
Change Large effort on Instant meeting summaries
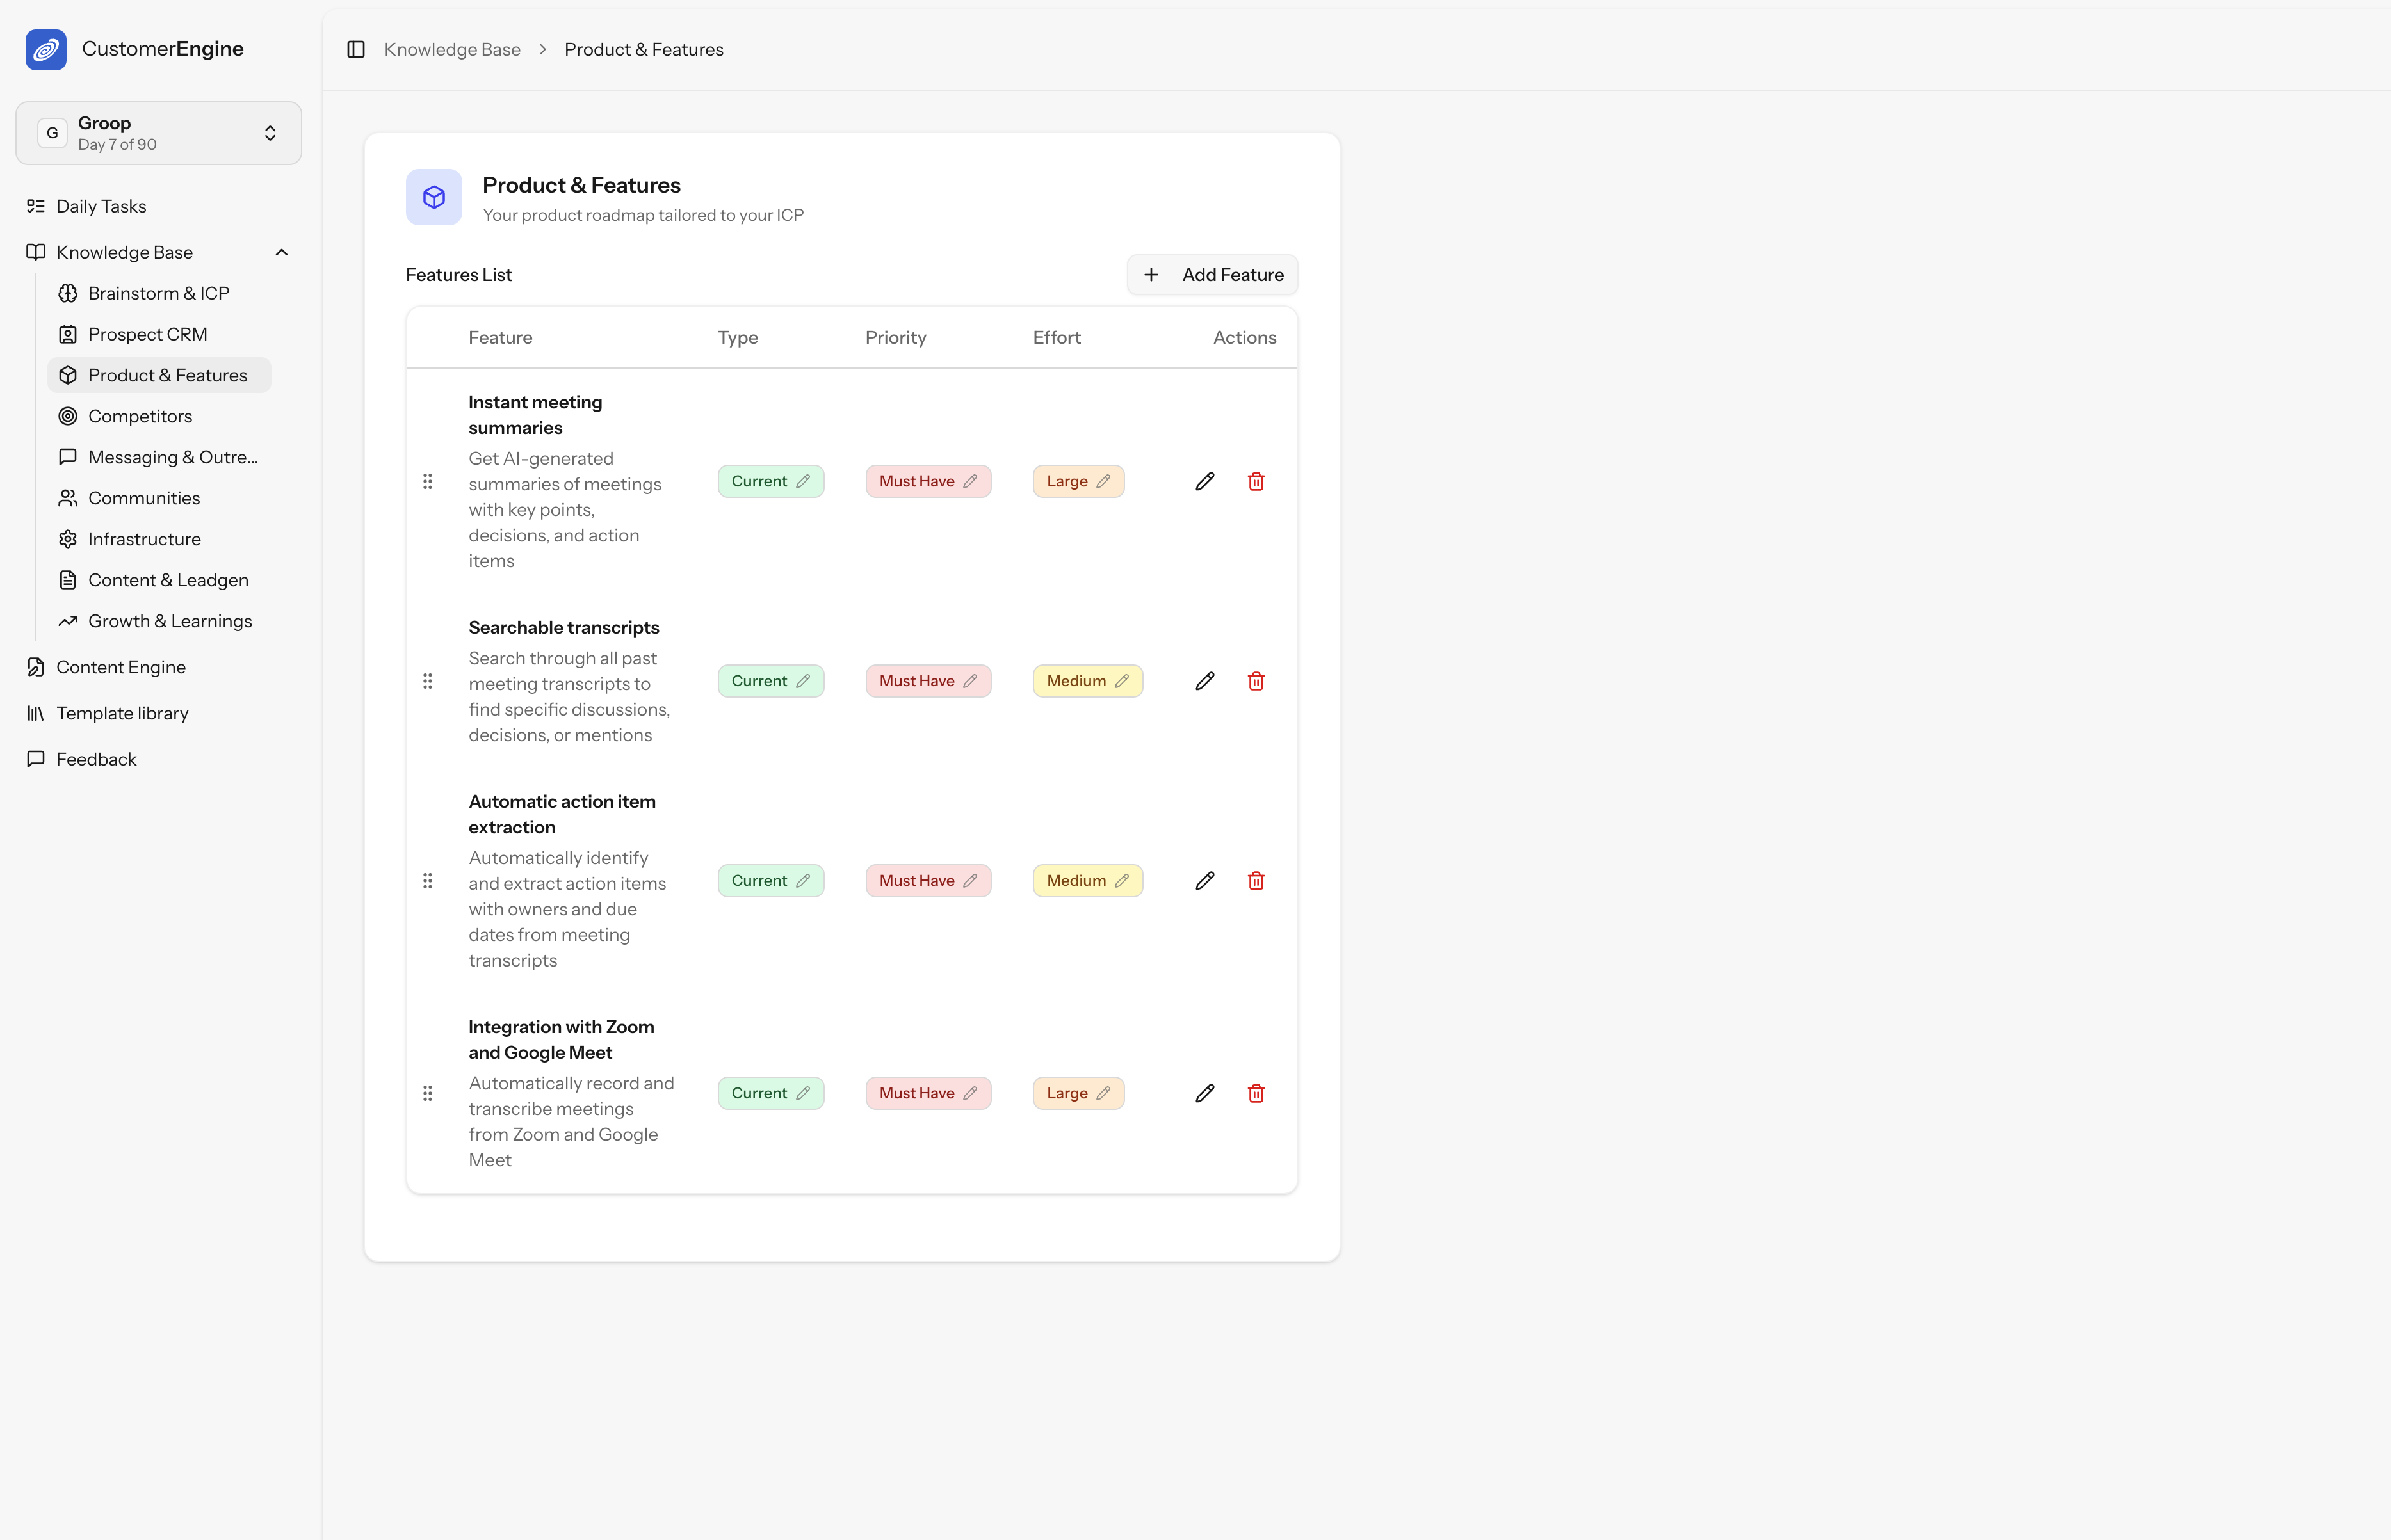coord(1078,482)
